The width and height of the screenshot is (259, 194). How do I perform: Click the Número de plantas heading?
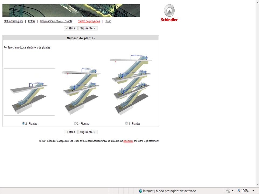pos(81,38)
